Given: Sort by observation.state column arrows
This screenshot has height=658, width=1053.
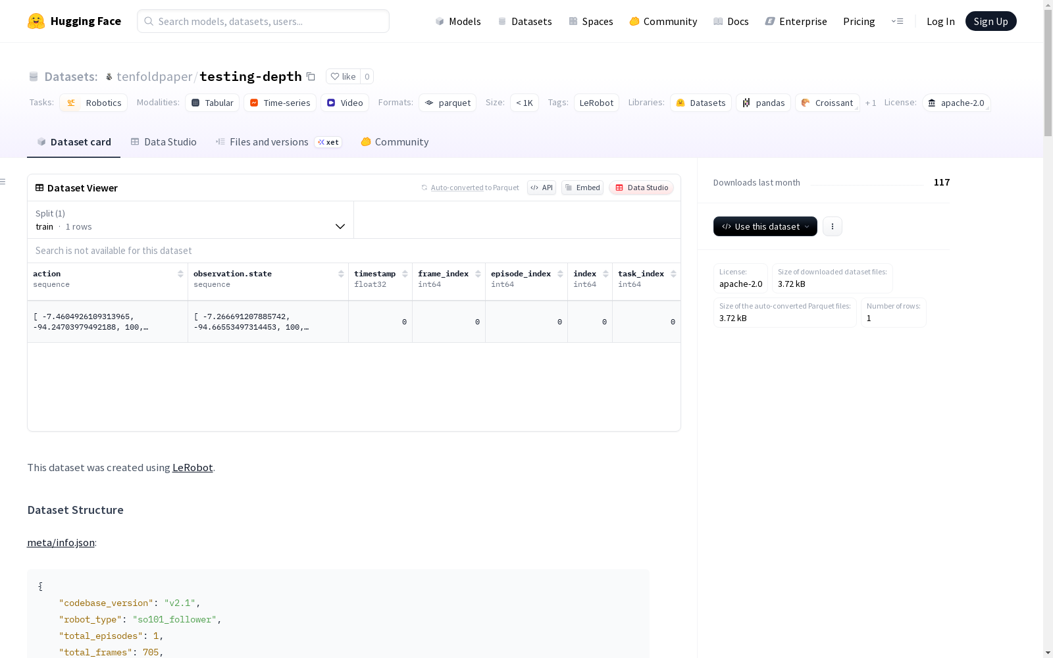Looking at the screenshot, I should (x=341, y=274).
